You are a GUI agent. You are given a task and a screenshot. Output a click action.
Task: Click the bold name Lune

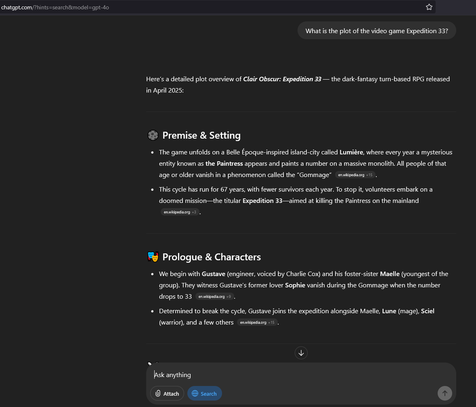pyautogui.click(x=389, y=311)
